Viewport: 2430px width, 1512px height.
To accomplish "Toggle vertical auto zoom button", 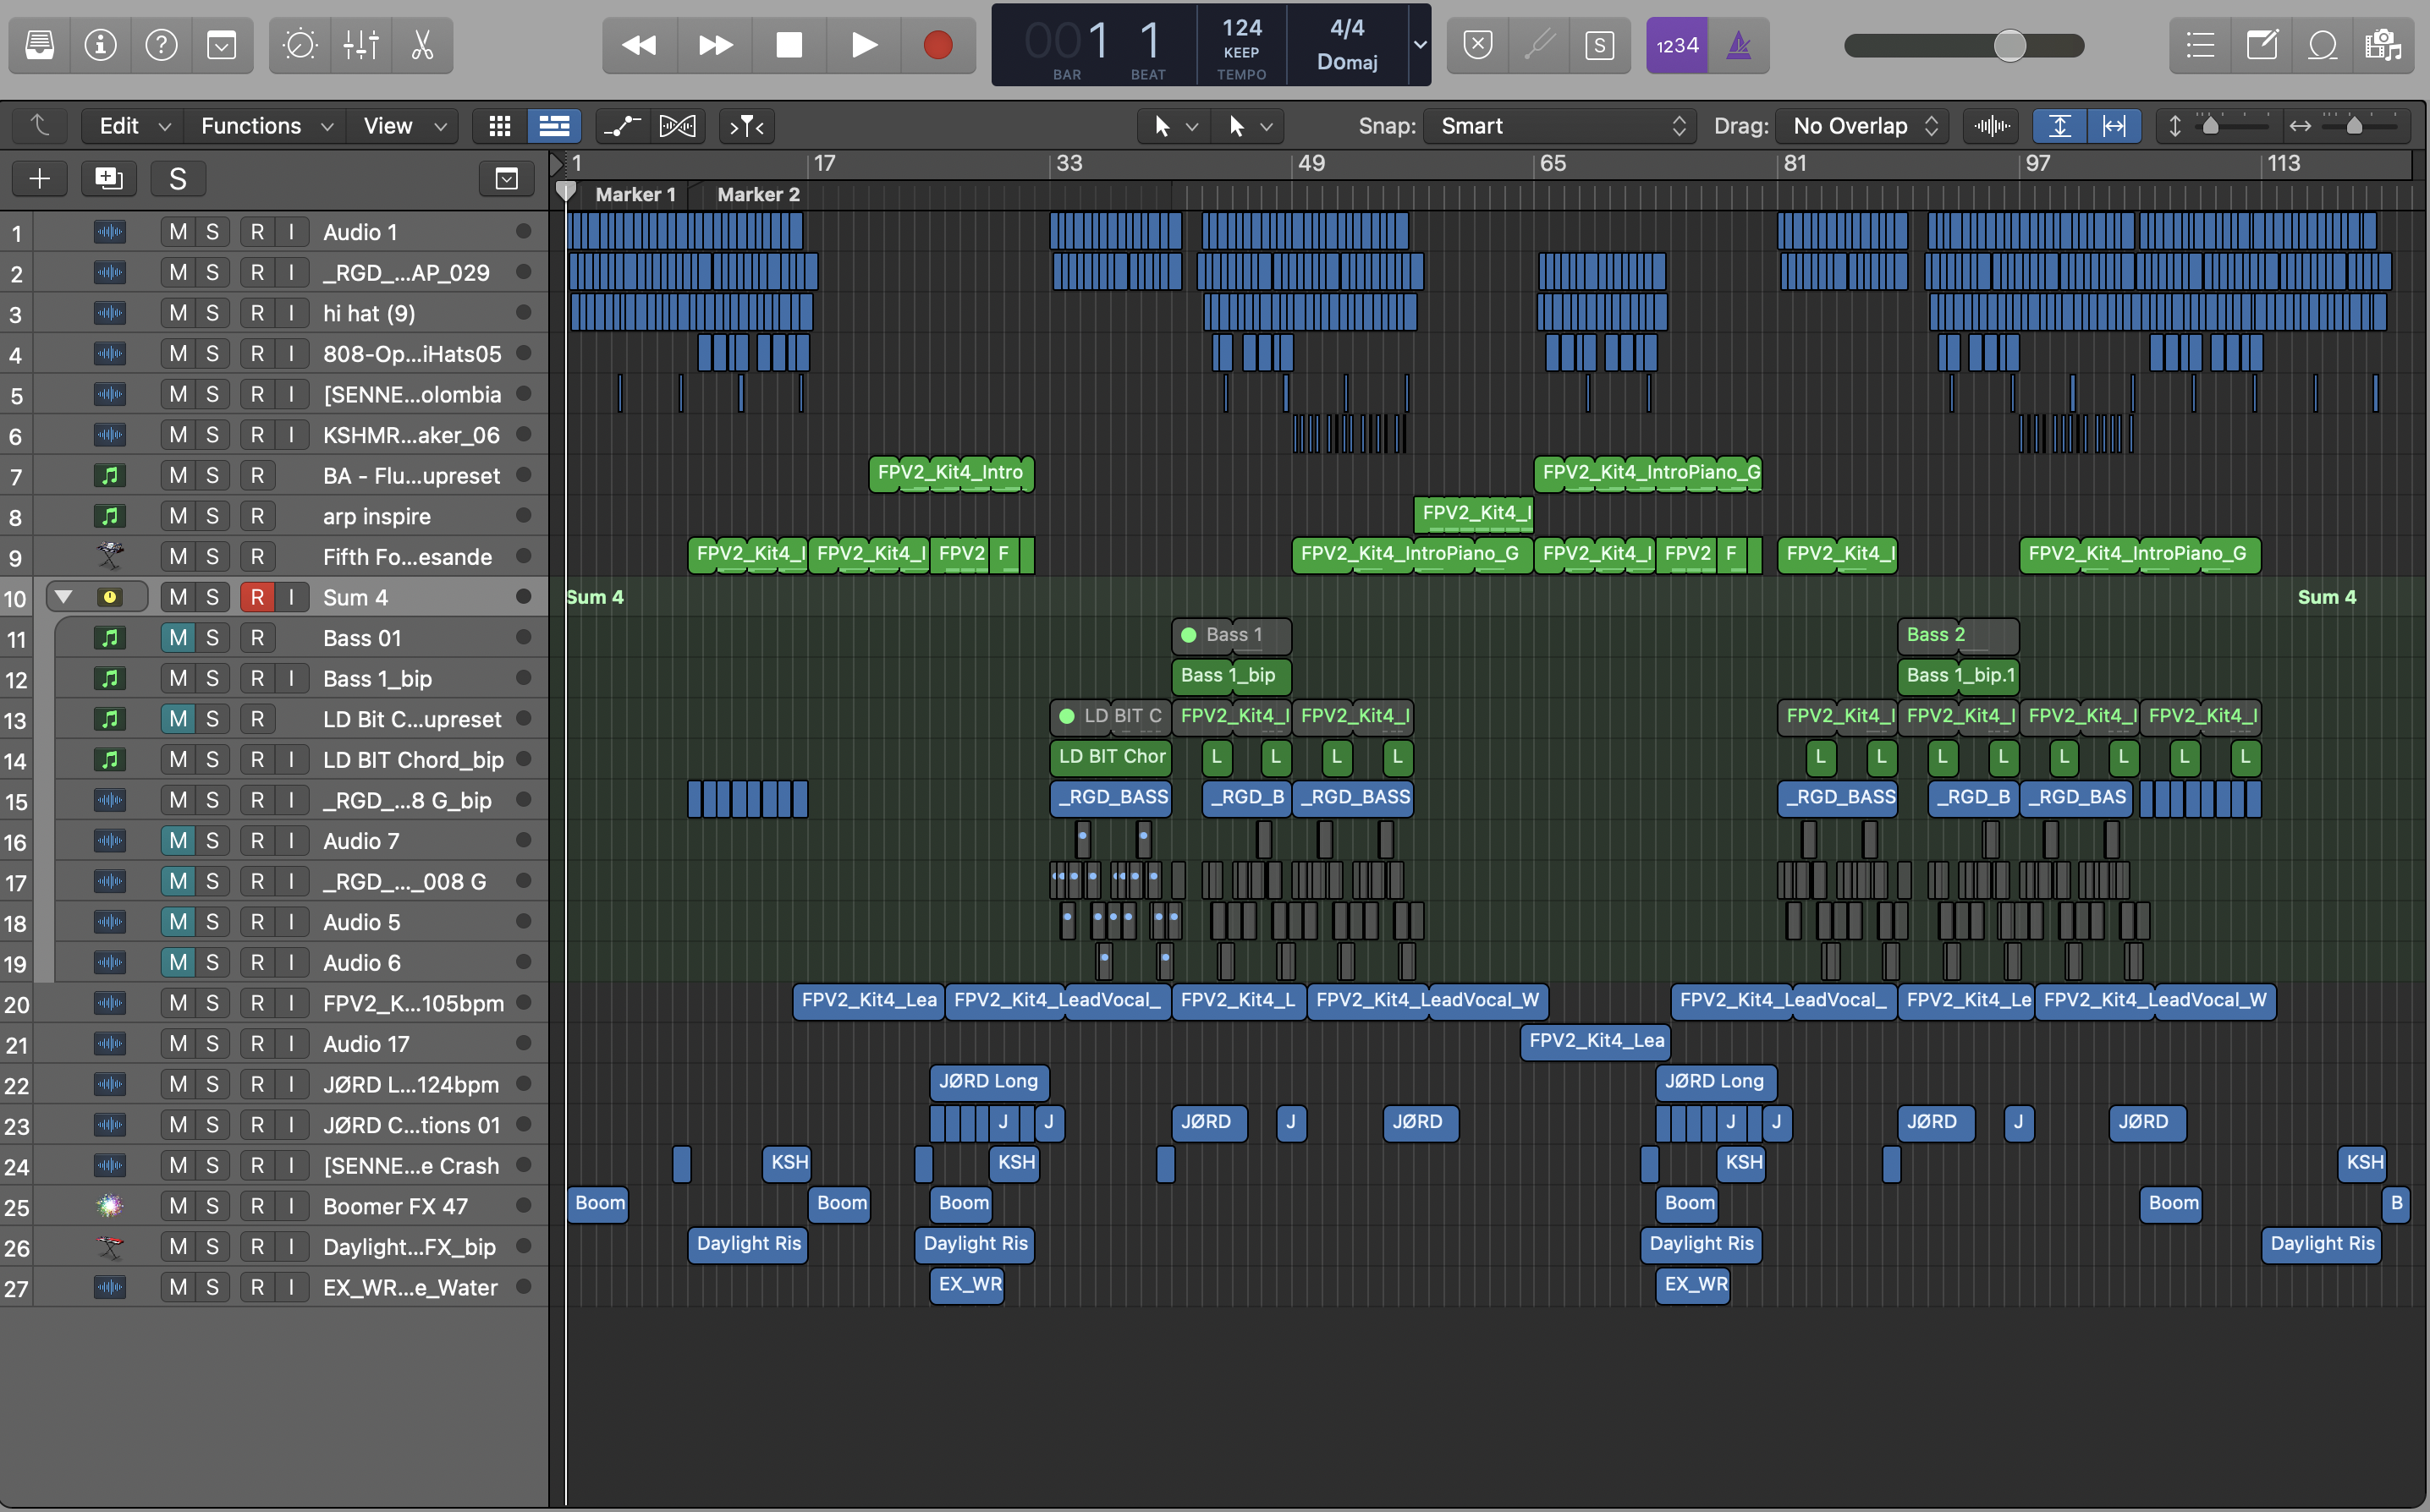I will click(x=2060, y=126).
